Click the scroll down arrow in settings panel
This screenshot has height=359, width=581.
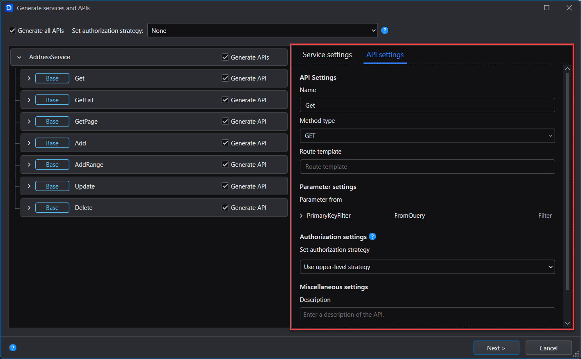pyautogui.click(x=567, y=323)
